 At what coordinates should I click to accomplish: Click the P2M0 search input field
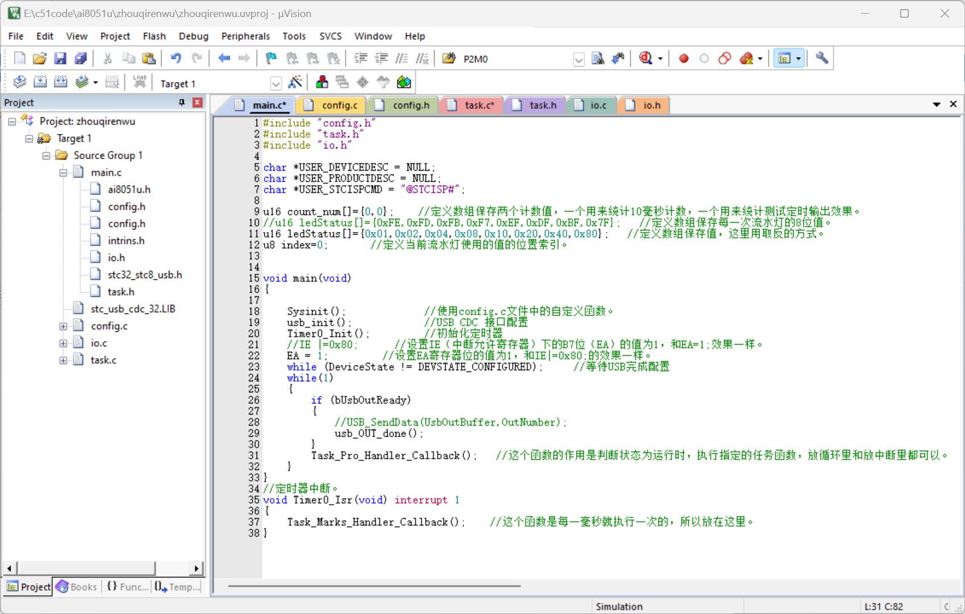516,59
